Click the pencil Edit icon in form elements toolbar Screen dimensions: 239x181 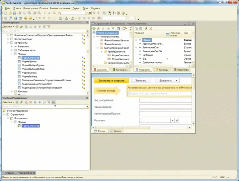coord(99,29)
